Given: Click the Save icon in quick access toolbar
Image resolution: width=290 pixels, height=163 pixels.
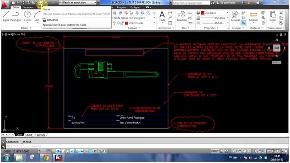Looking at the screenshot, I should pyautogui.click(x=23, y=3).
